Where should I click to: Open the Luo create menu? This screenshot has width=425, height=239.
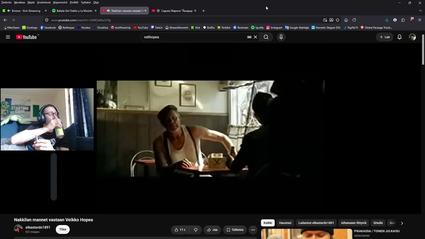click(x=384, y=37)
